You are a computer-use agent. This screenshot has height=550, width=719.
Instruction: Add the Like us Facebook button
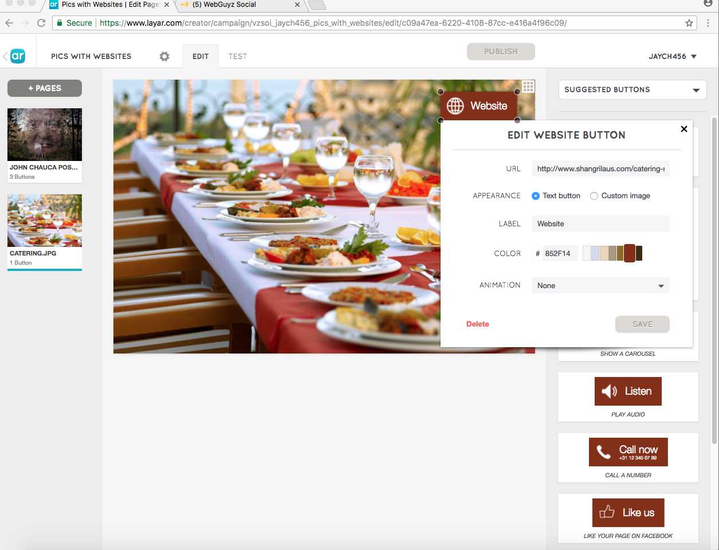[628, 513]
